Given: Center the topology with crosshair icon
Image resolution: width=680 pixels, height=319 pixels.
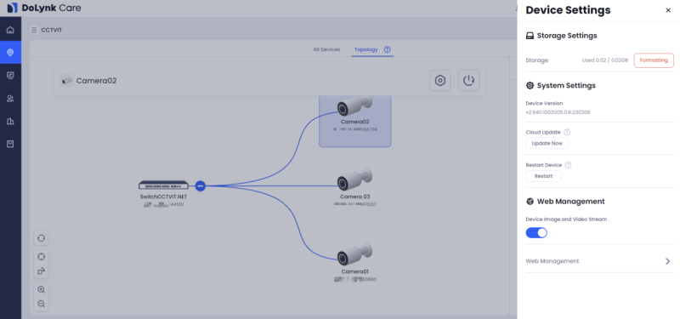Looking at the screenshot, I should point(41,257).
